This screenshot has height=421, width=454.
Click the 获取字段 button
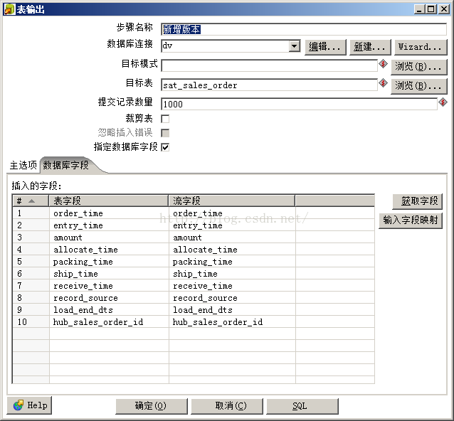click(x=417, y=201)
